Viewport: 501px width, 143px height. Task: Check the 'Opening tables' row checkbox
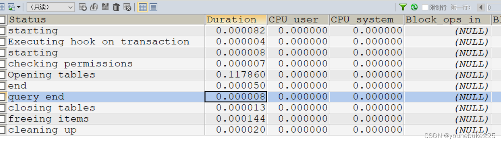(x=3, y=75)
